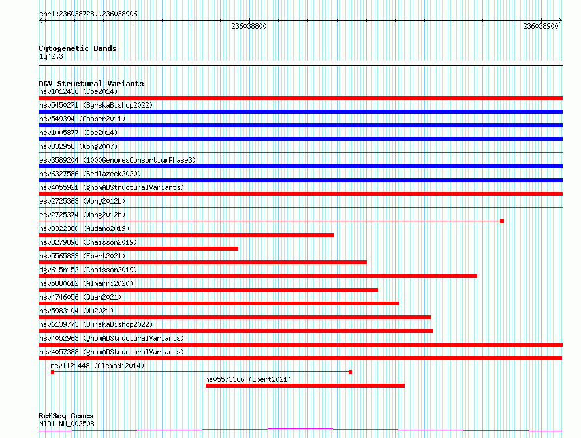Open esv2725374 (Wong2012b) variant label
The width and height of the screenshot is (581, 438).
tap(82, 215)
